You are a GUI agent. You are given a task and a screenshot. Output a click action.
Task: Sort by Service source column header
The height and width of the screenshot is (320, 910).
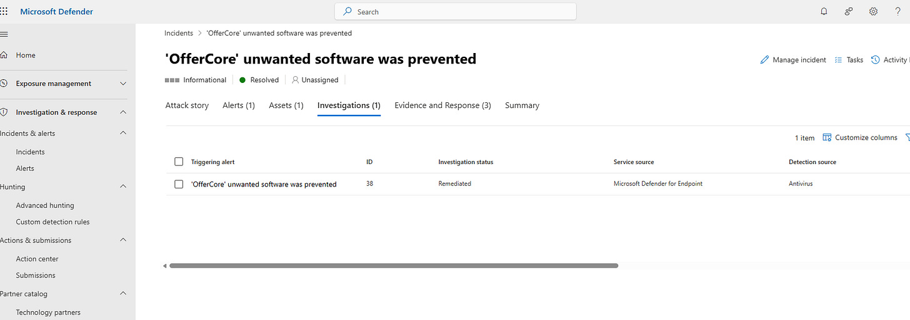point(634,162)
